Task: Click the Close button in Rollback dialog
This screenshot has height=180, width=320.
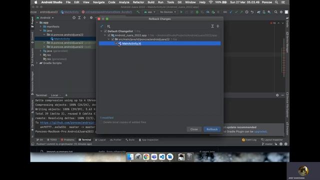Action: pos(194,129)
